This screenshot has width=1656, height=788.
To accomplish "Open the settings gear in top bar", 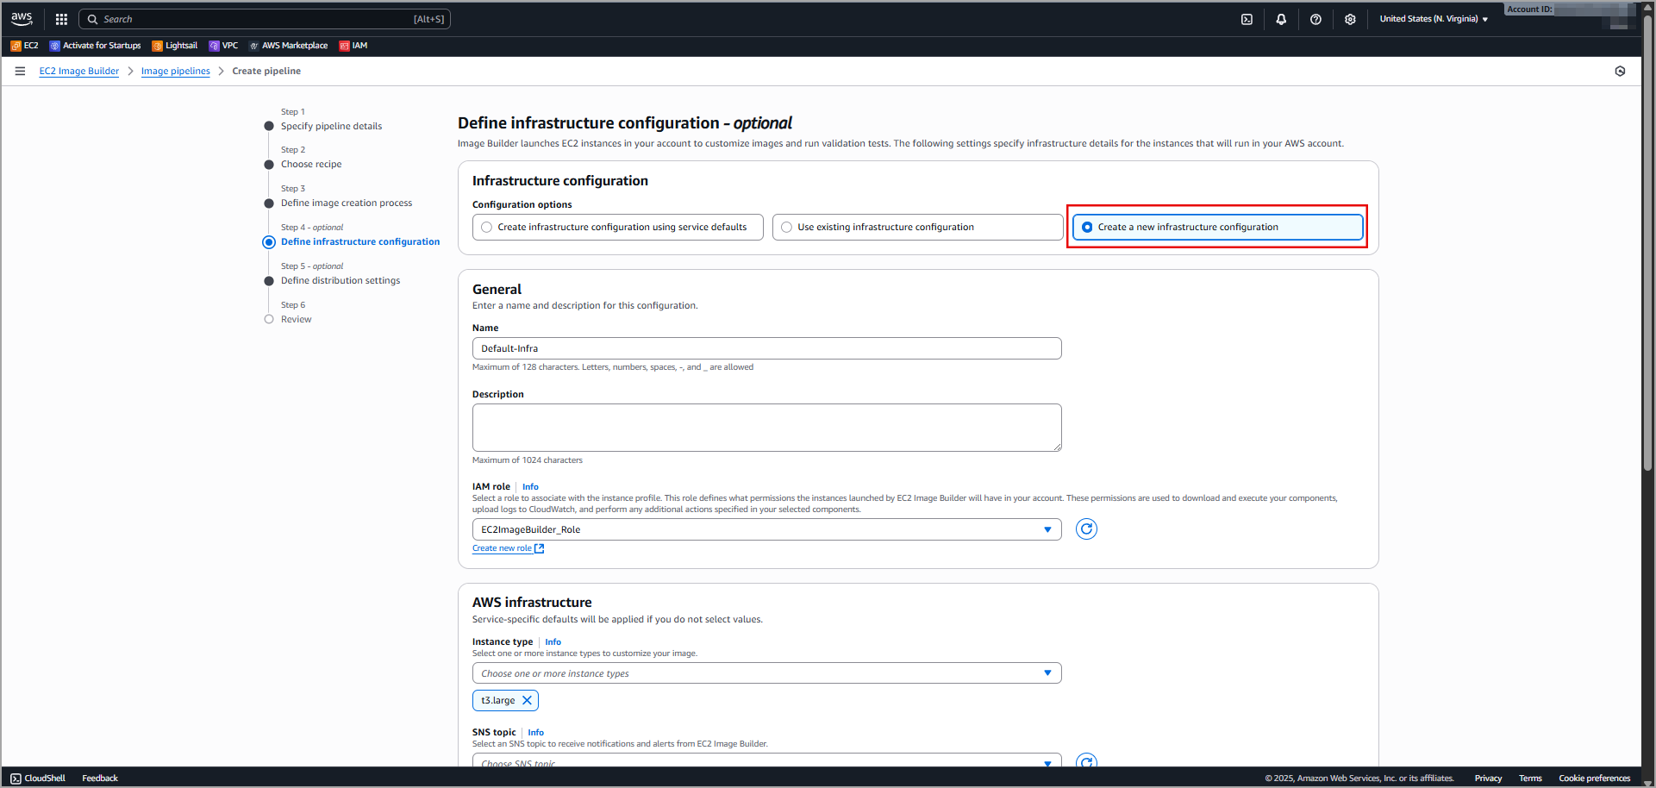I will 1350,19.
